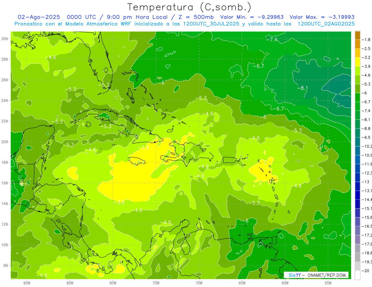Click the -20 colorbar tick label

(365, 271)
